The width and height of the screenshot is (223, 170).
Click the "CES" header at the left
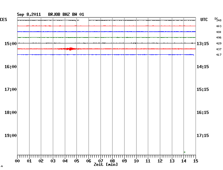pos(3,20)
